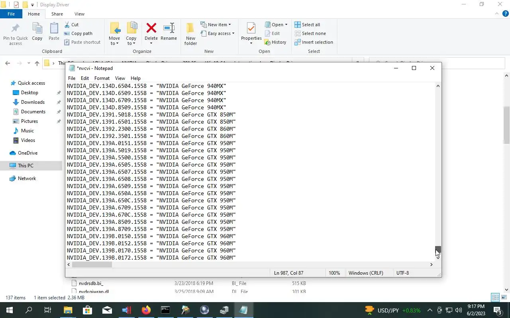The image size is (510, 318).
Task: Open Command Prompt taskbar icon
Action: coord(165,310)
